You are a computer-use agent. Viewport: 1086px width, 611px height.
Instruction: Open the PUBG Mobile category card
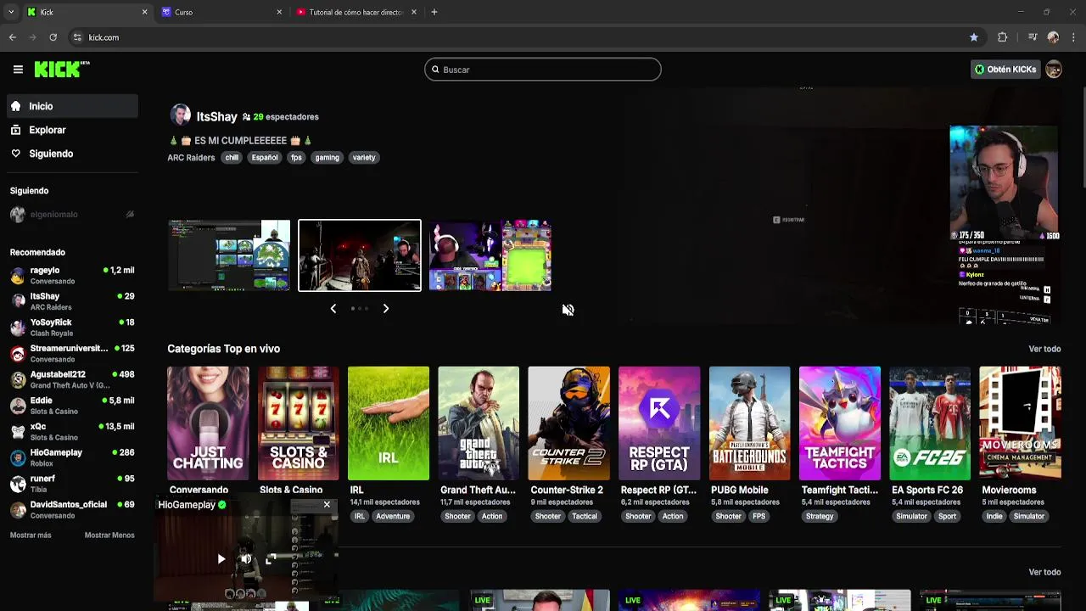click(x=749, y=423)
